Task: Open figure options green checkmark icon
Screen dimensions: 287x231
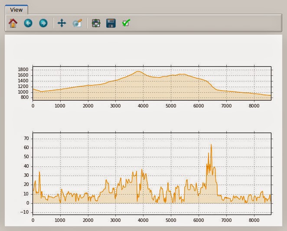Action: pos(126,23)
